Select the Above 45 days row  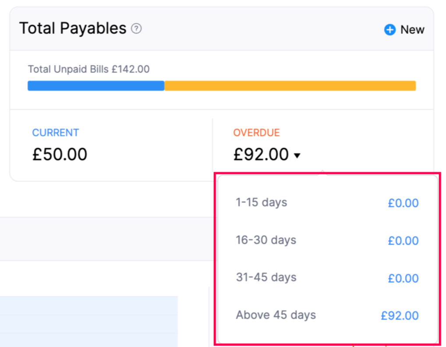coord(276,315)
